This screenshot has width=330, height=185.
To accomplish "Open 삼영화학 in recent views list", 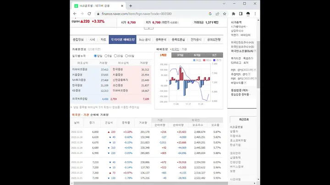I will pyautogui.click(x=235, y=158).
